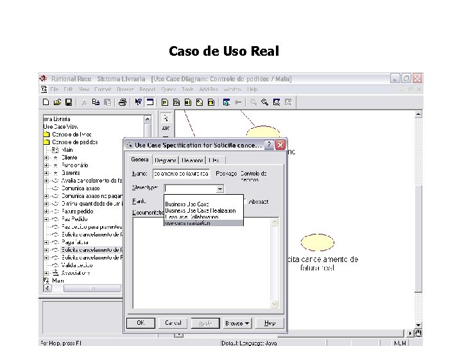Expand the Fatura pedido use case node
The image size is (462, 346).
(46, 211)
